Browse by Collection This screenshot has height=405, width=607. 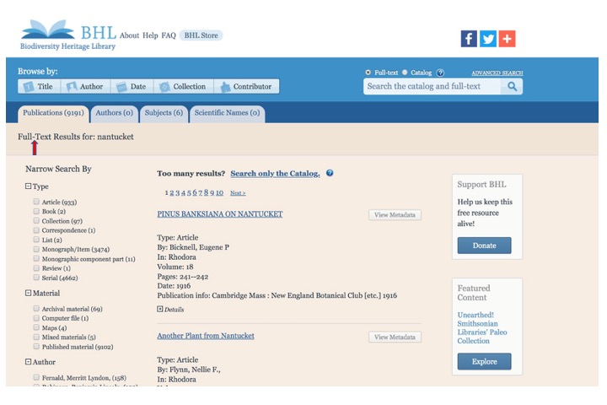[184, 86]
